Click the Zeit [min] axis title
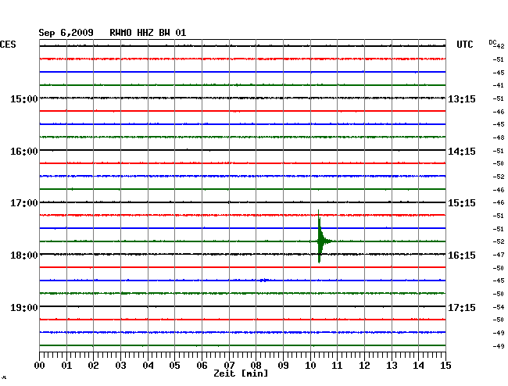 coord(241,373)
